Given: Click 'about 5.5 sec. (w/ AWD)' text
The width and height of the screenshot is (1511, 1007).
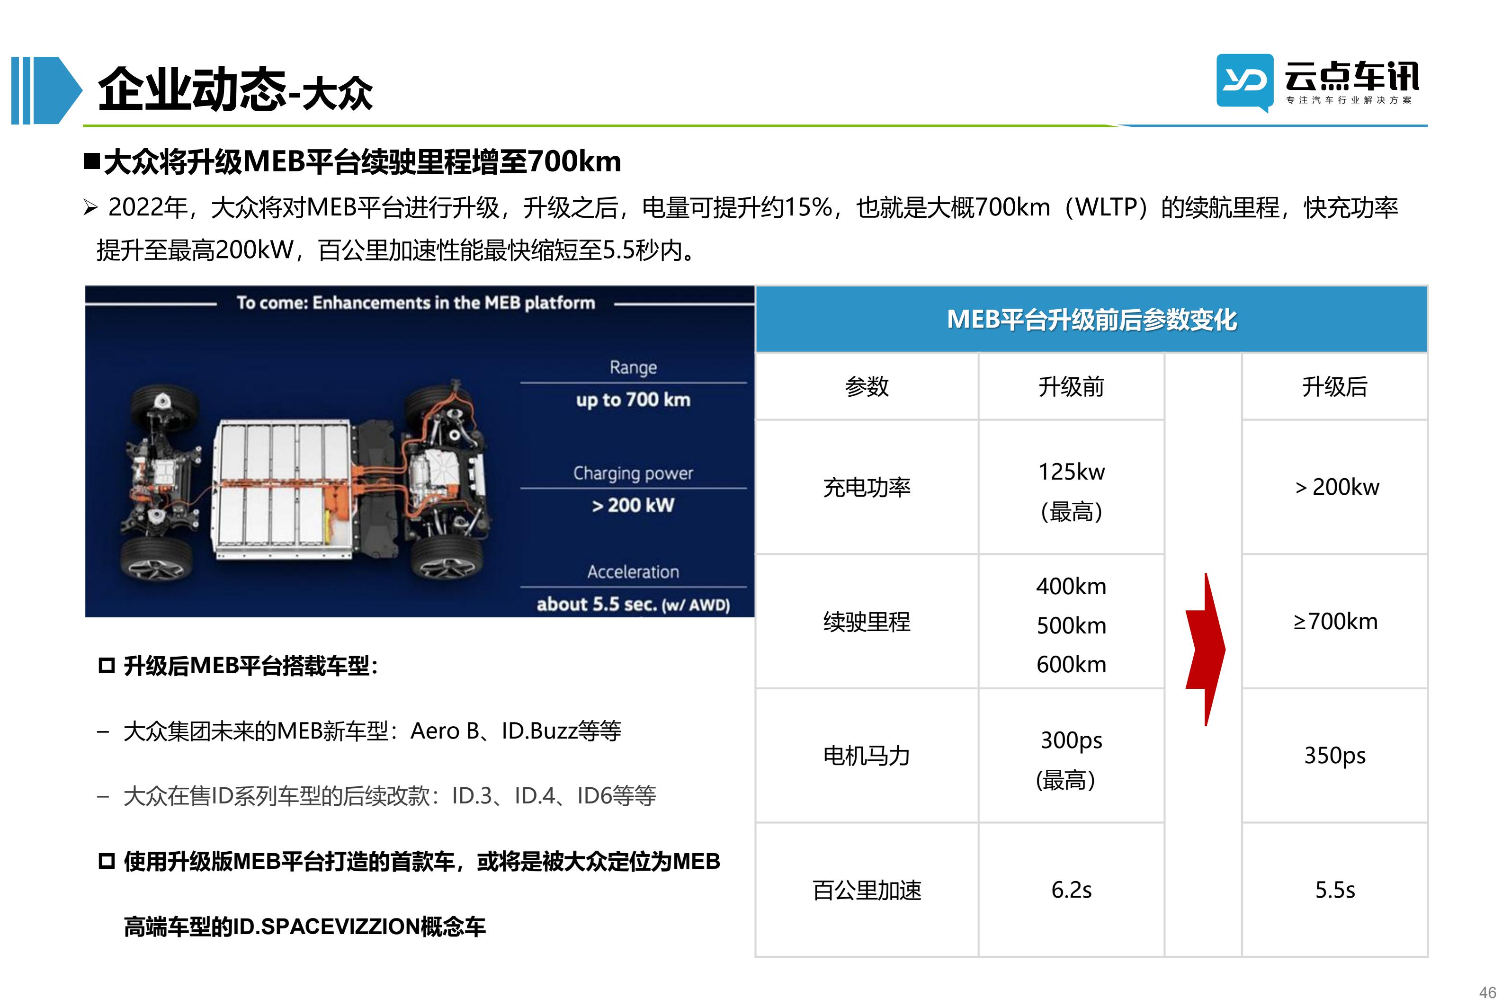Looking at the screenshot, I should click(x=633, y=604).
